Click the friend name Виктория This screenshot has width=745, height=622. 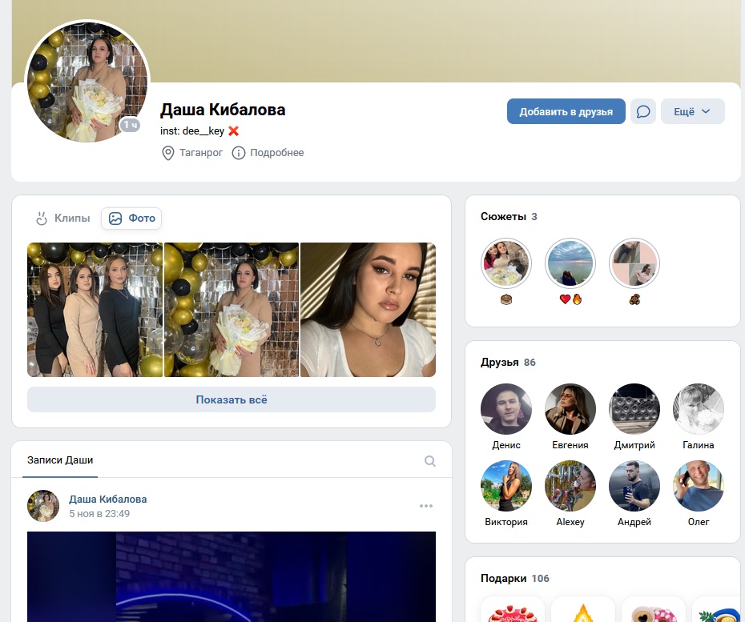click(506, 522)
